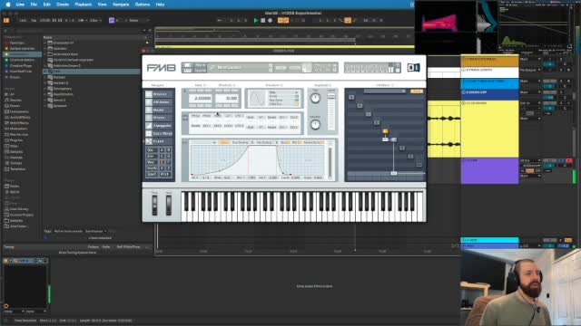The image size is (581, 326).
Task: Toggle the Env button in FM8 expert section
Action: 152,156
